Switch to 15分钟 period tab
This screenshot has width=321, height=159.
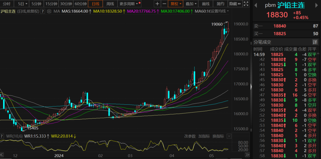coord(51,4)
